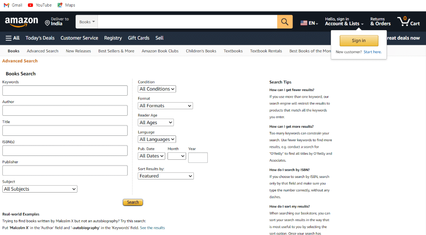
Task: Expand the Account & Lists menu
Action: pyautogui.click(x=344, y=21)
